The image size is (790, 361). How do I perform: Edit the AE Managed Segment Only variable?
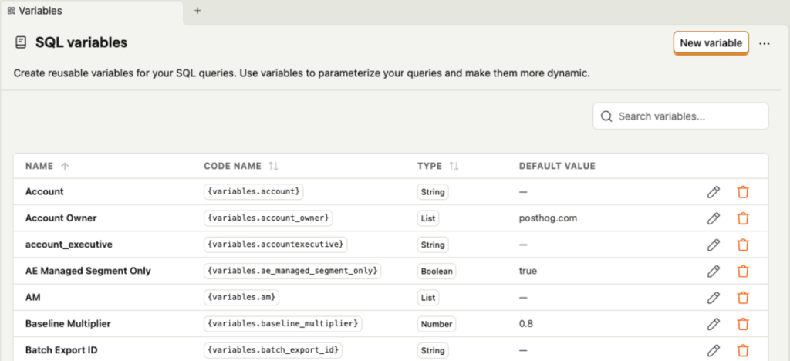(x=714, y=271)
